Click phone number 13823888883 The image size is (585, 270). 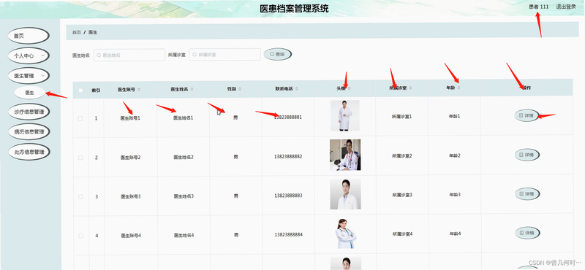(x=288, y=196)
